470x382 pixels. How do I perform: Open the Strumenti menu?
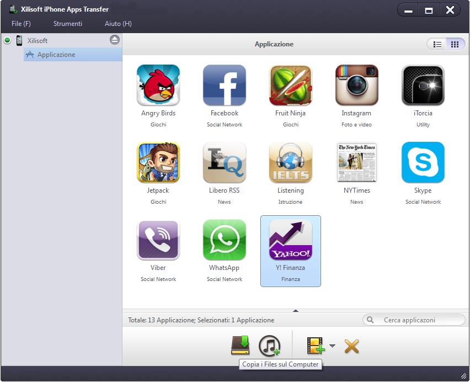68,24
